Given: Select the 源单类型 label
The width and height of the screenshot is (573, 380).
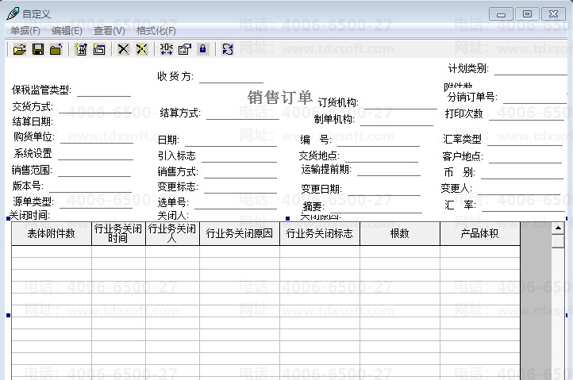Looking at the screenshot, I should click(33, 202).
